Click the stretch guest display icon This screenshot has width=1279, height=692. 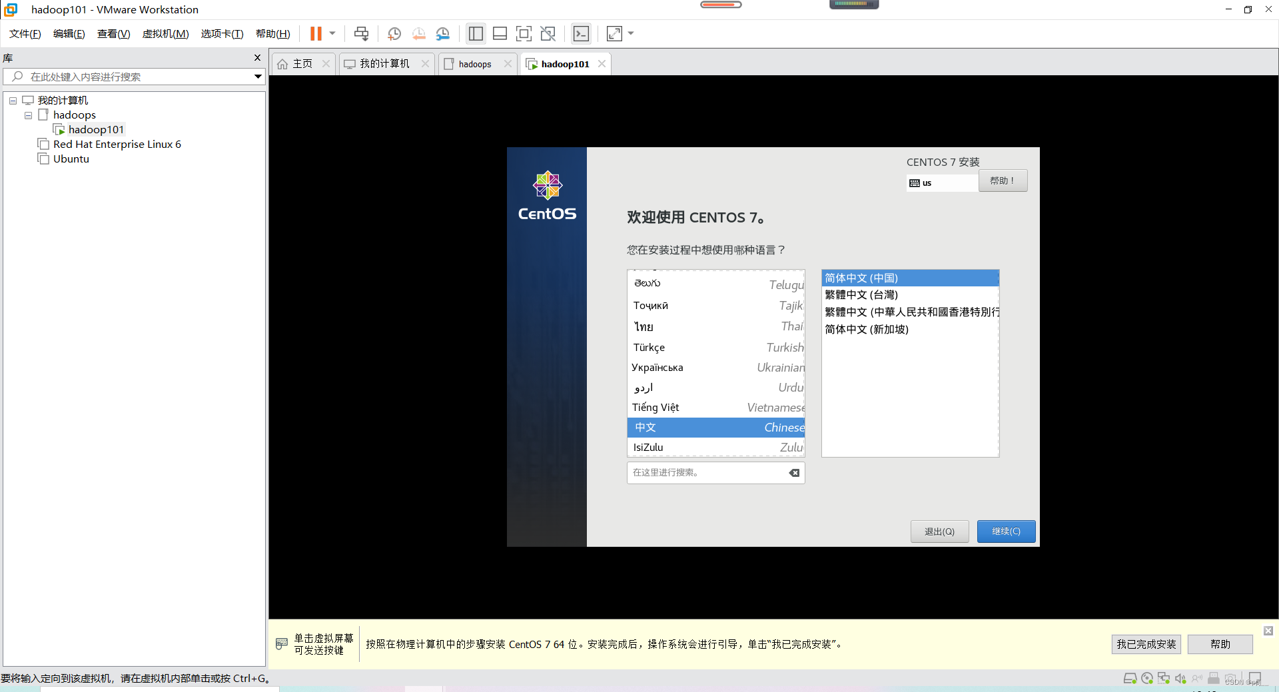tap(614, 33)
